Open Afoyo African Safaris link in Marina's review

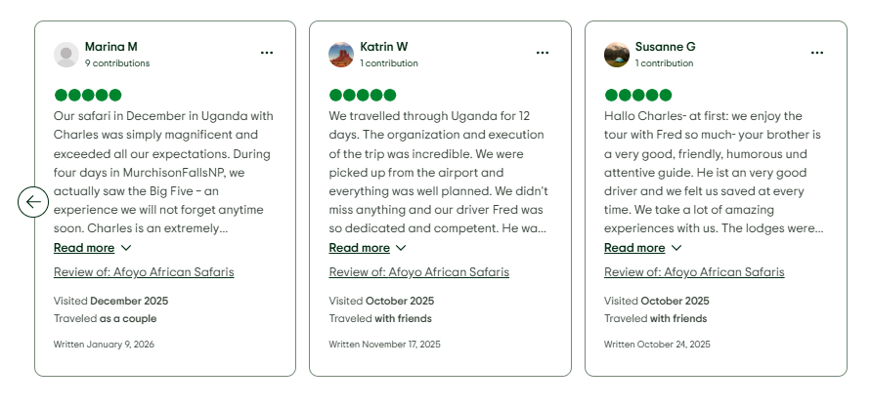coord(144,272)
